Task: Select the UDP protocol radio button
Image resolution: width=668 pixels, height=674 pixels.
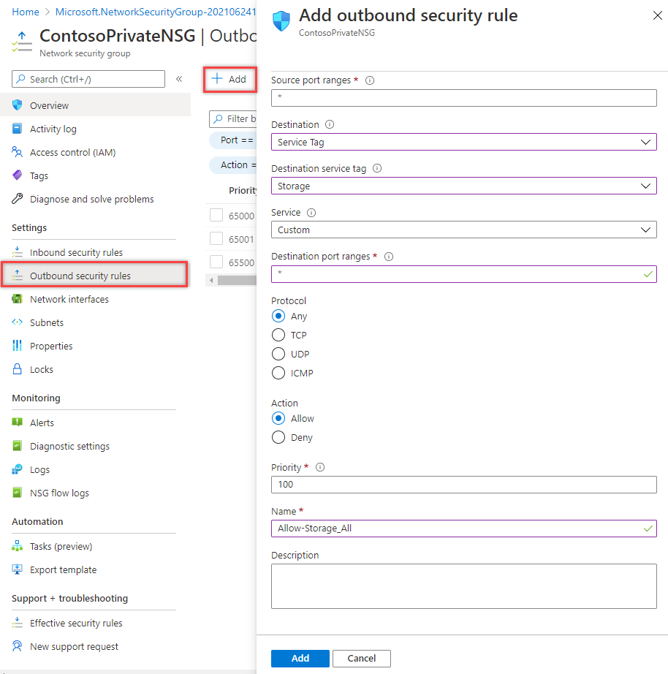Action: pos(278,354)
